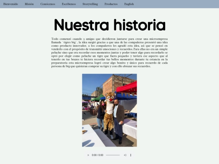Click the paragraph starting 'Todo comenzó cuando'
The image size is (219, 164).
tap(109, 53)
